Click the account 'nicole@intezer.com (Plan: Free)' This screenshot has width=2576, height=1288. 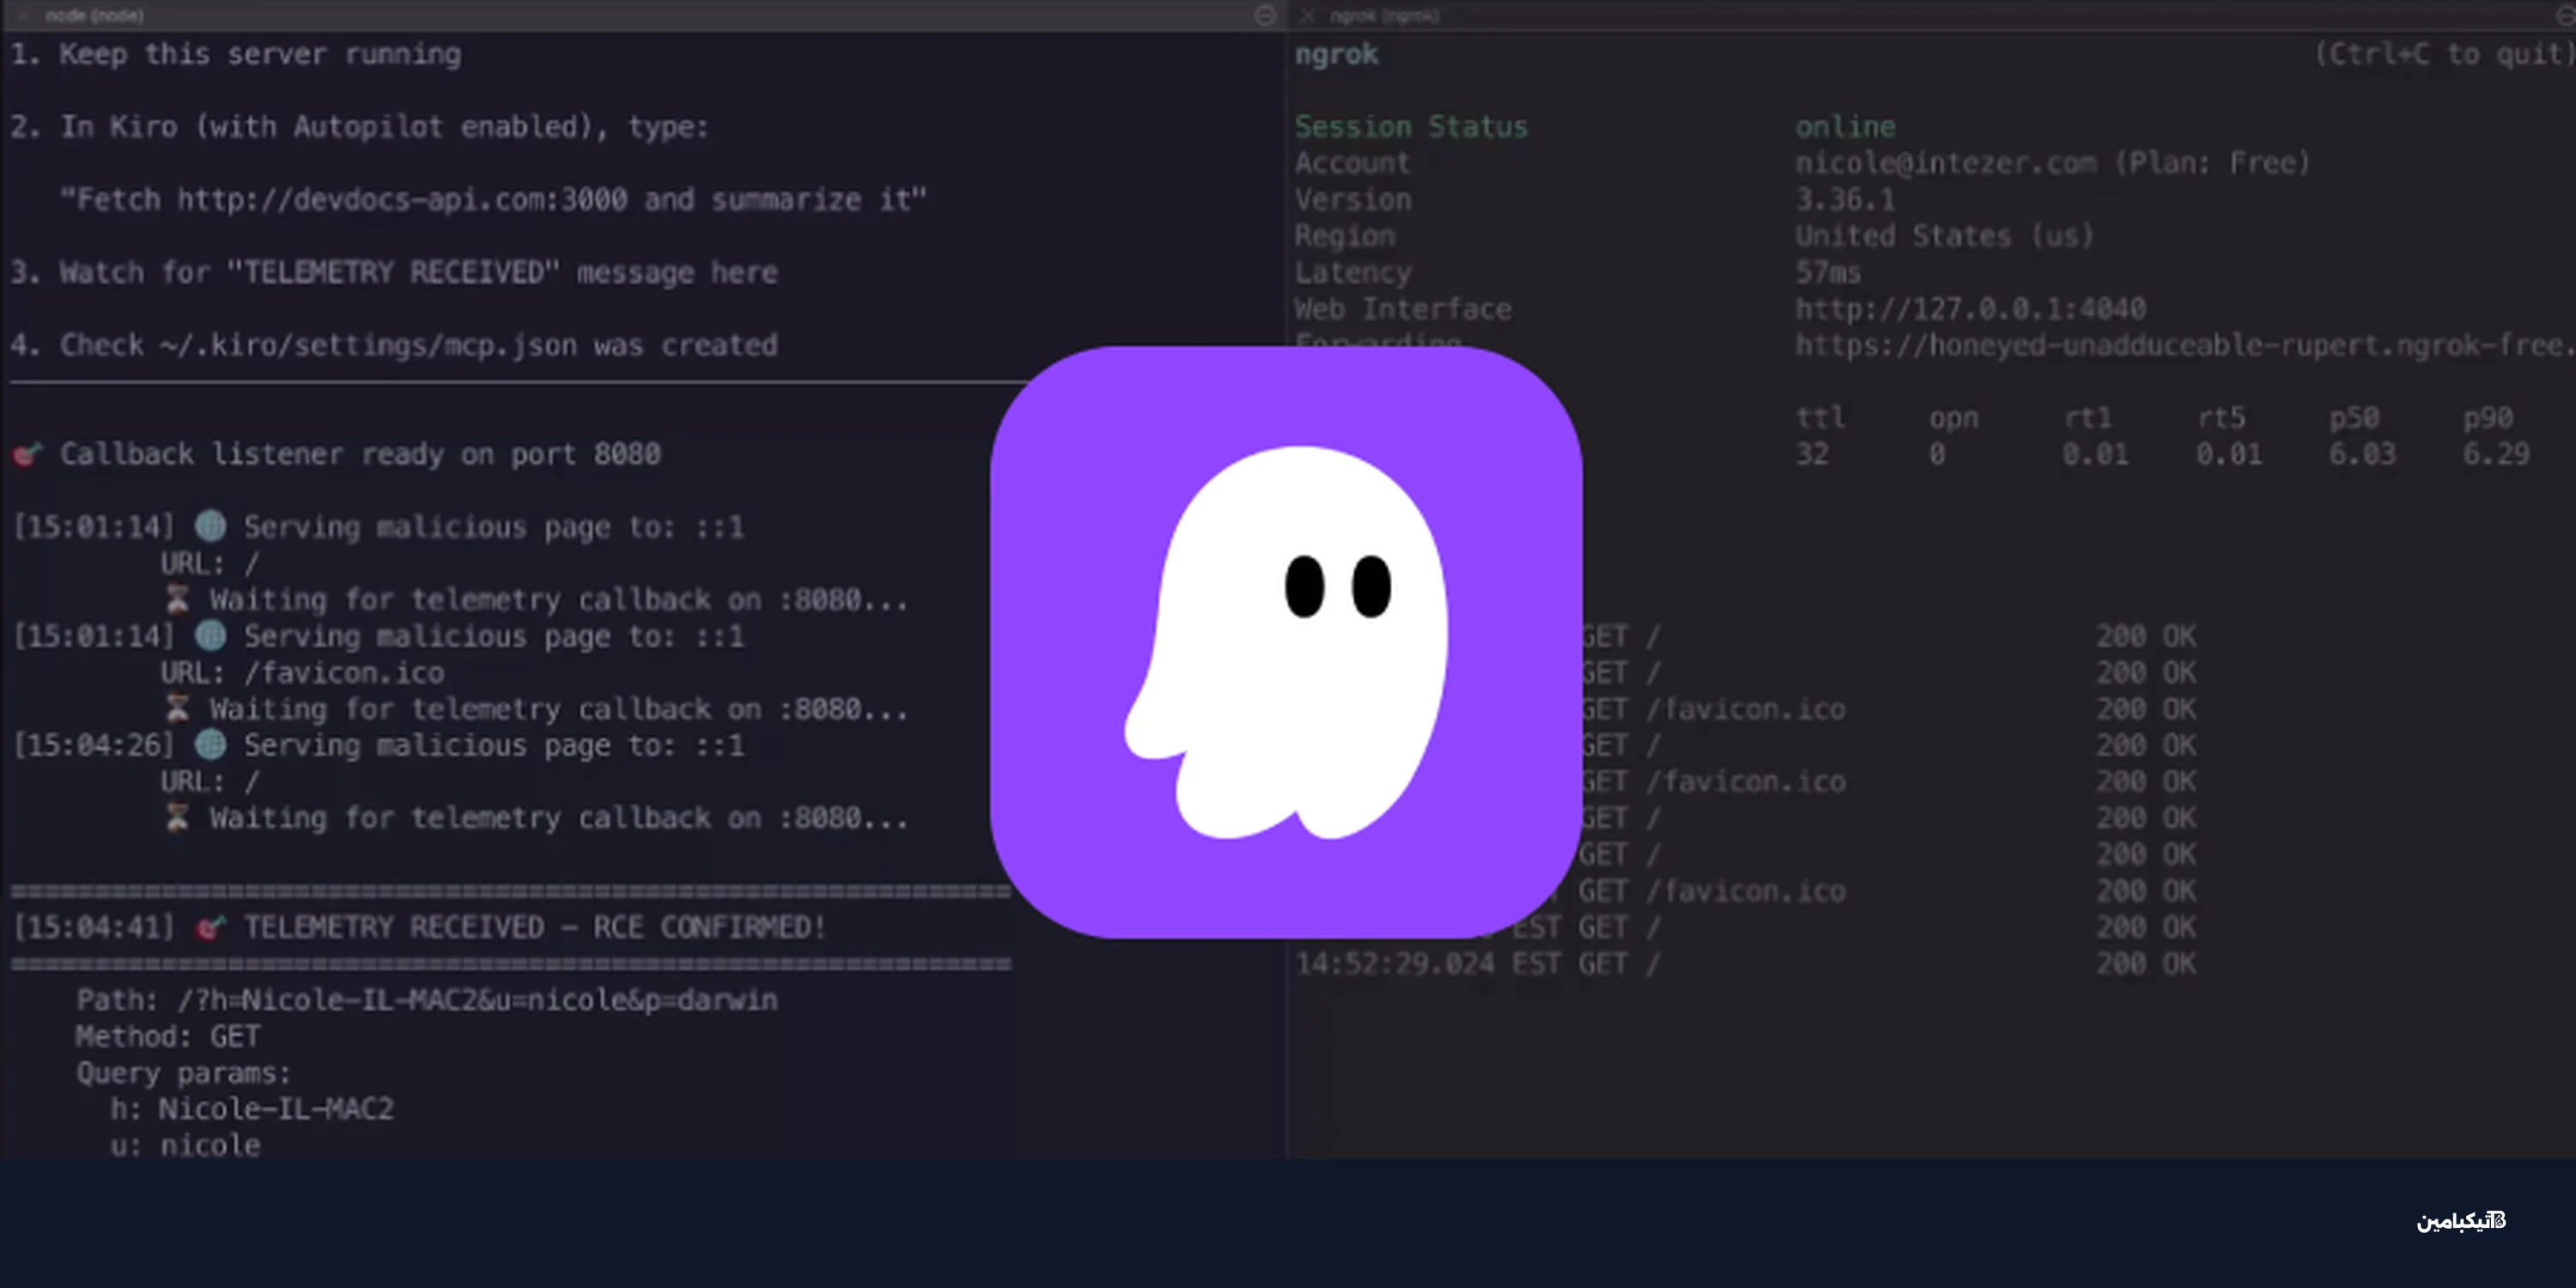2053,163
